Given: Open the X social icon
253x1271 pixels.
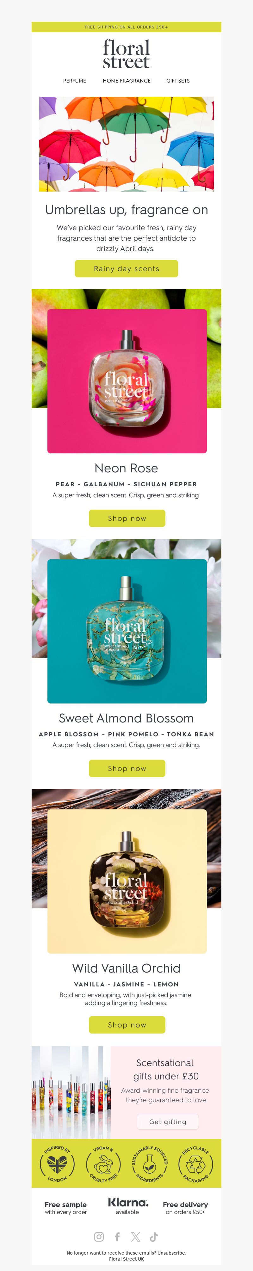Looking at the screenshot, I should point(136,1237).
